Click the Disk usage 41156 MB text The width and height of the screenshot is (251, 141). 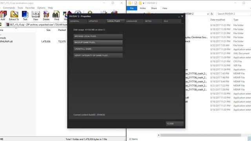coord(89,30)
